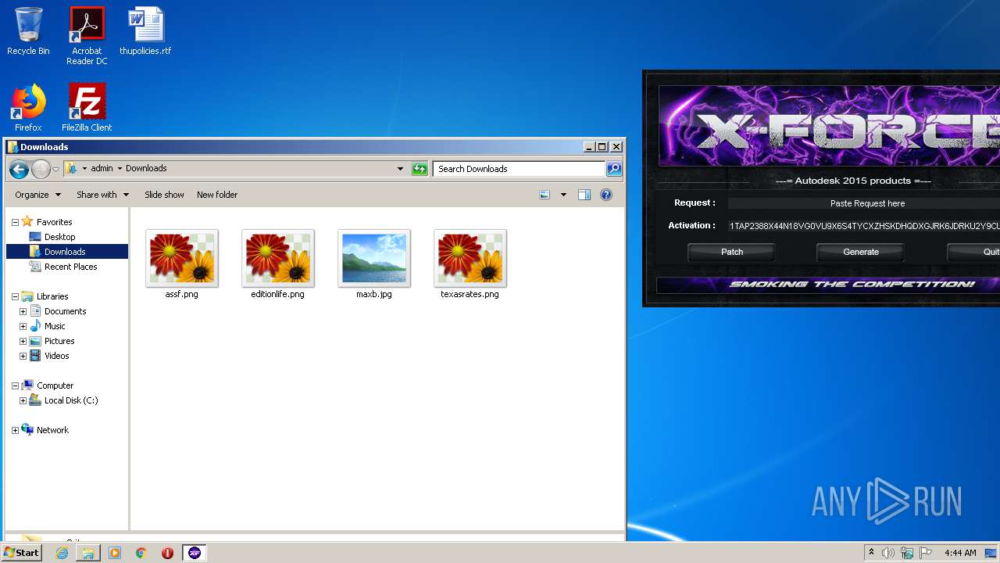Image resolution: width=1000 pixels, height=563 pixels.
Task: Click the Quit button in X-Force
Action: point(974,252)
